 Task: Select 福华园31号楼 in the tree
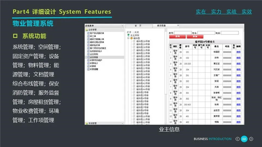click(x=143, y=50)
